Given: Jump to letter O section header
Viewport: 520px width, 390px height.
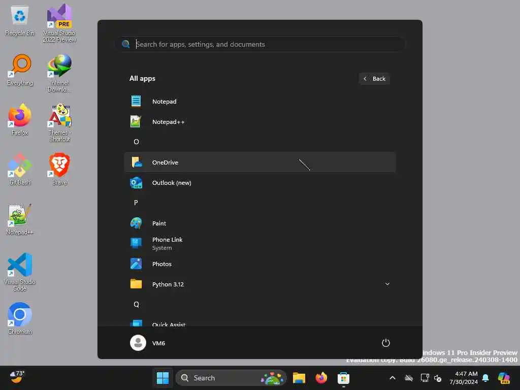Looking at the screenshot, I should click(136, 142).
